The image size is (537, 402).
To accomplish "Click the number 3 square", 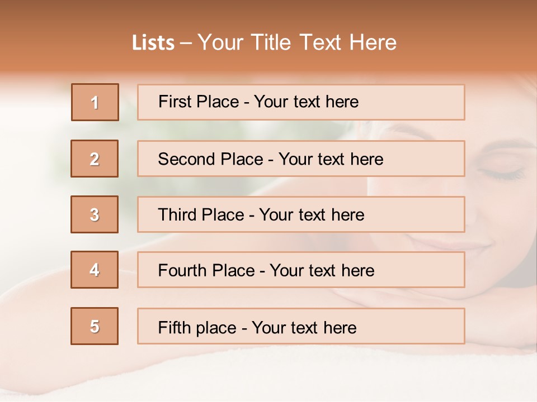I will point(95,214).
